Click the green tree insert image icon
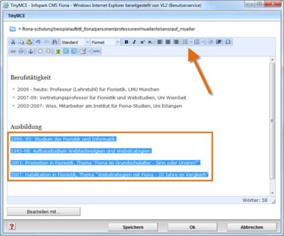284x236 pixels. (58, 51)
